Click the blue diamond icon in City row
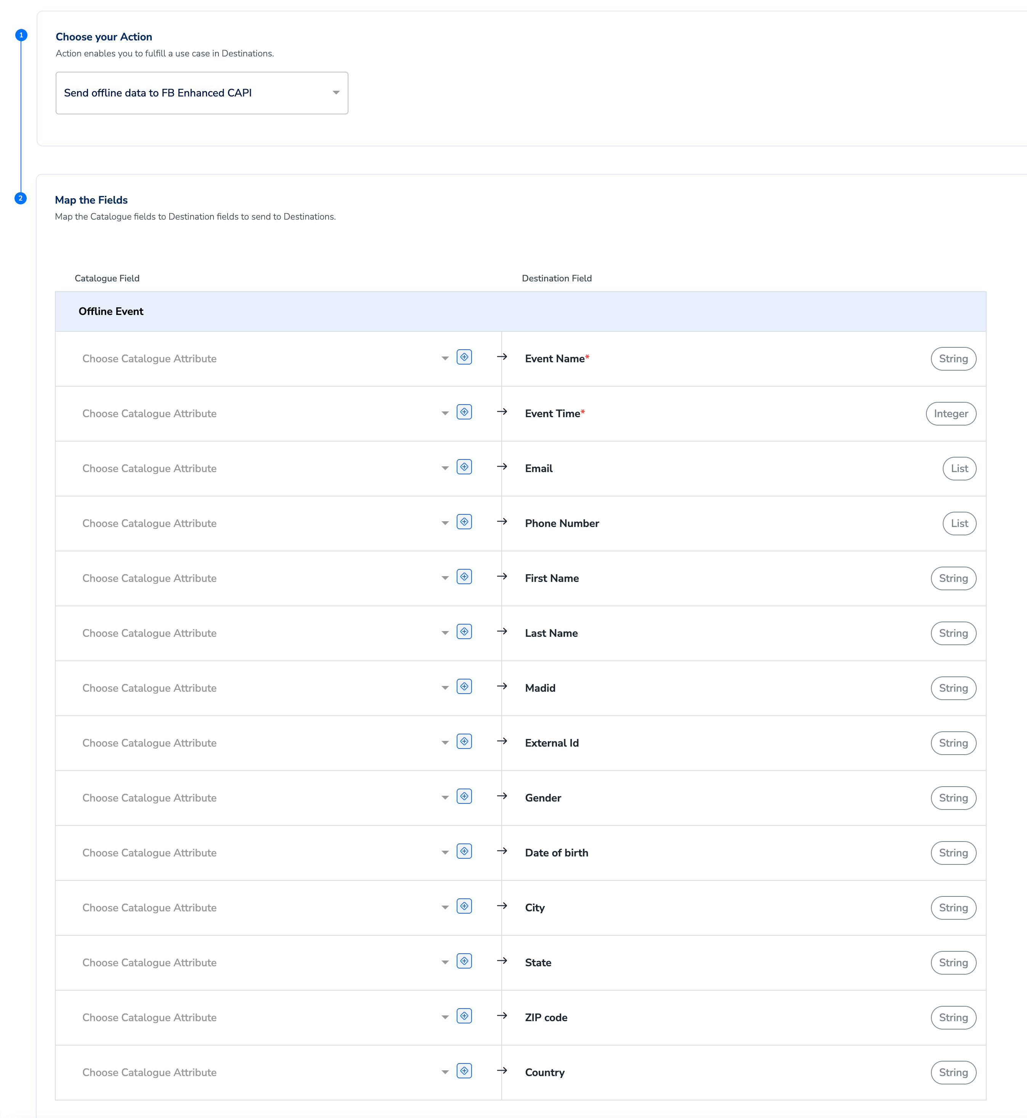This screenshot has height=1118, width=1027. [x=464, y=906]
